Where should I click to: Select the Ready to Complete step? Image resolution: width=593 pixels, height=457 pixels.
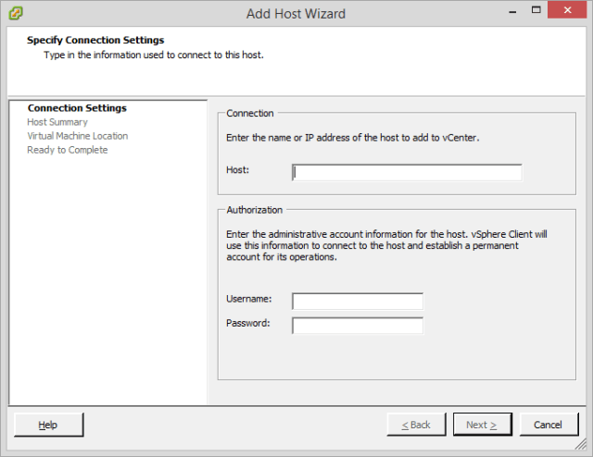(68, 150)
